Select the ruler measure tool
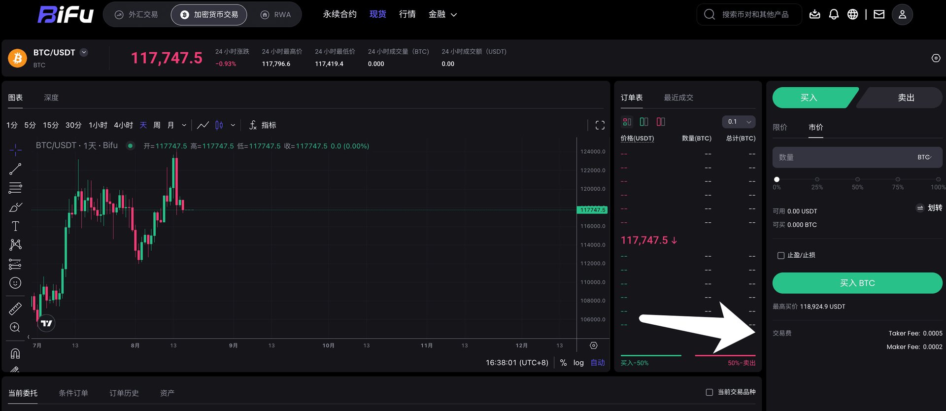The image size is (946, 411). 15,308
